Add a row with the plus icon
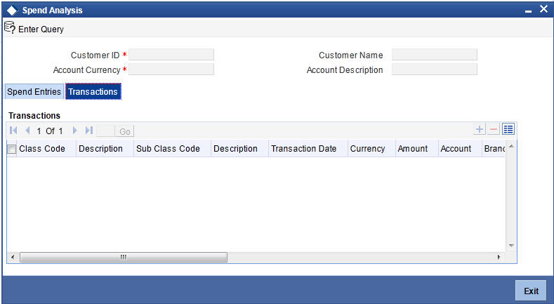Image resolution: width=554 pixels, height=304 pixels. [x=479, y=130]
